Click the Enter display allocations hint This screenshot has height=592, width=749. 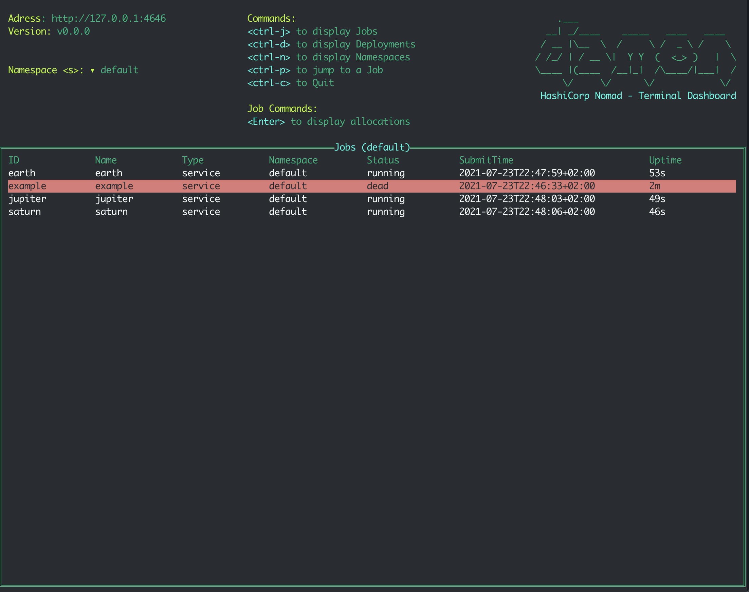(328, 122)
